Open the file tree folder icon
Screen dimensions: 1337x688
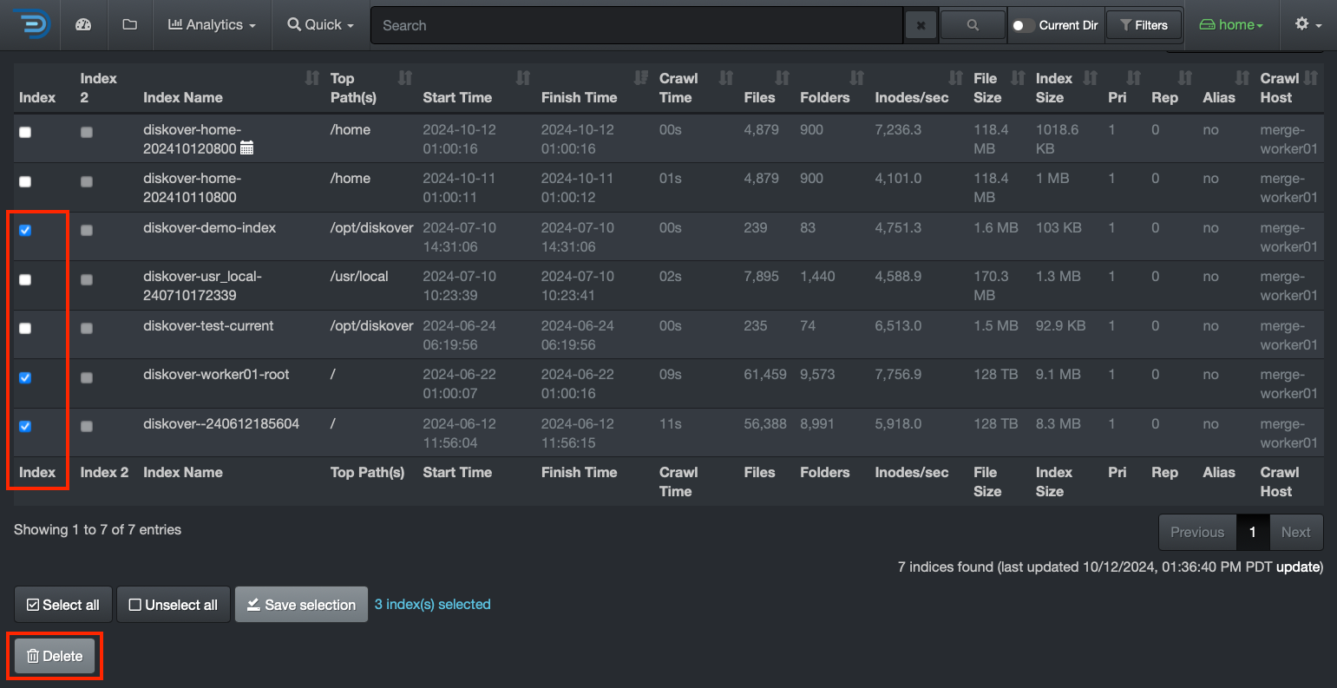click(x=129, y=25)
